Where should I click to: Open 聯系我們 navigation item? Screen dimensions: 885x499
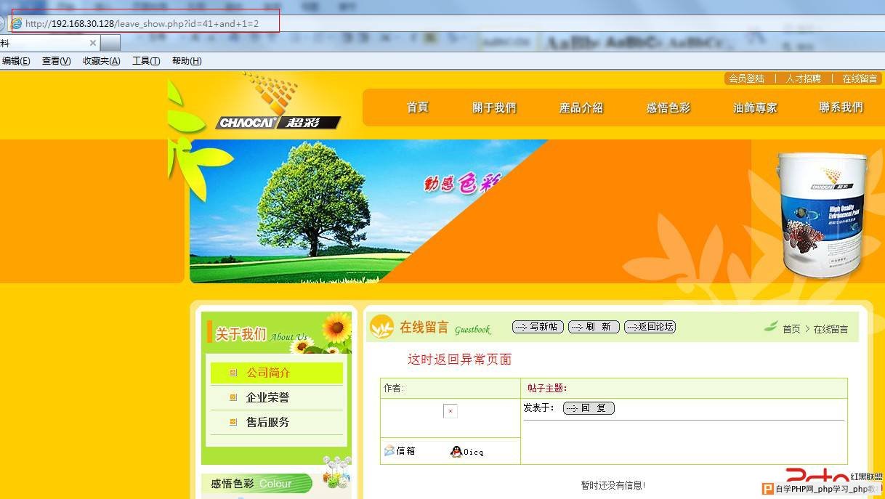click(x=841, y=107)
